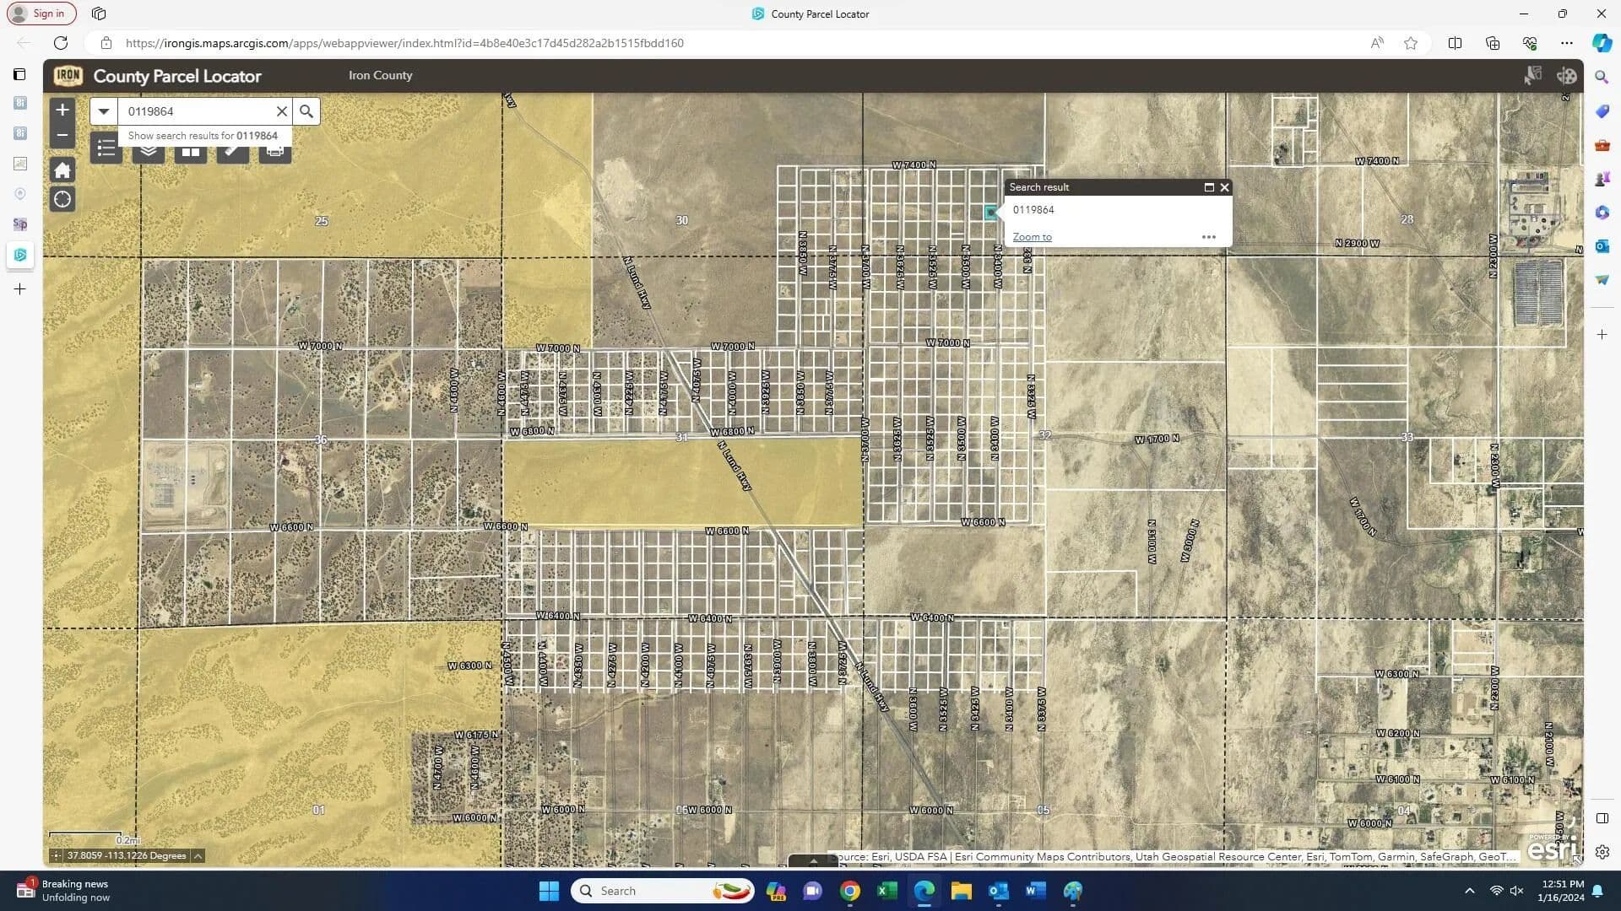Open Excel from the Windows taskbar

tap(886, 891)
